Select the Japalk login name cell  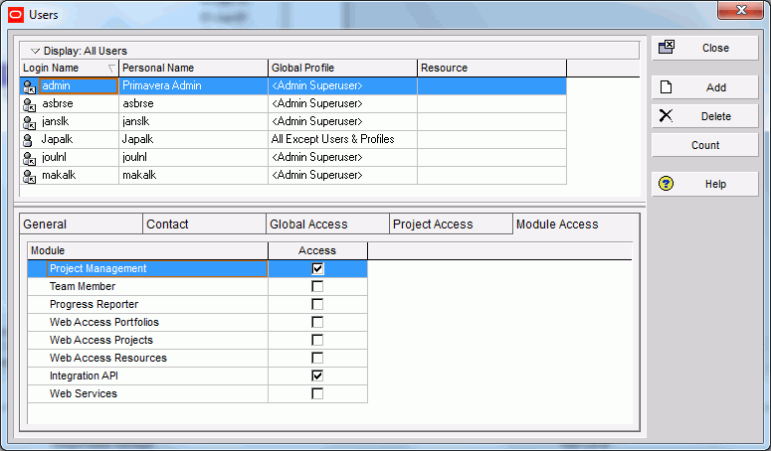pyautogui.click(x=79, y=139)
